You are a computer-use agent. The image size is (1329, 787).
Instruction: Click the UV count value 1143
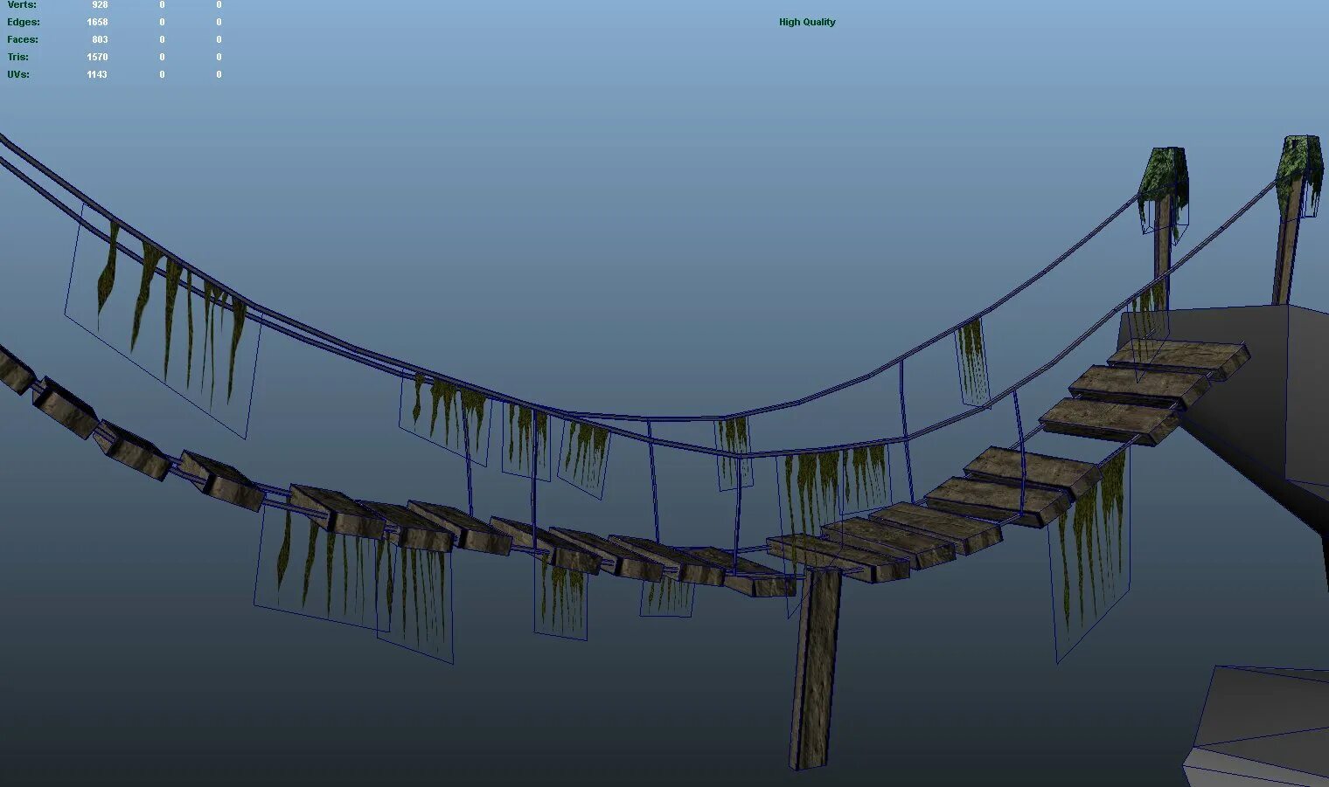click(97, 74)
